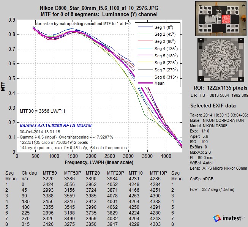Click the '144 cycle pattern' info line
248x227 pixels.
coord(73,148)
